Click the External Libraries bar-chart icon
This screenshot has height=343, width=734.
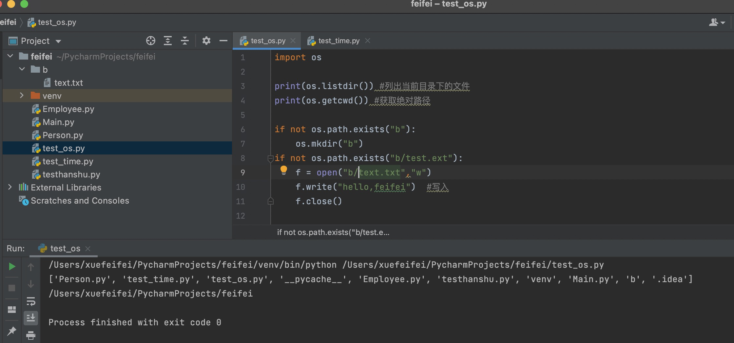tap(24, 187)
